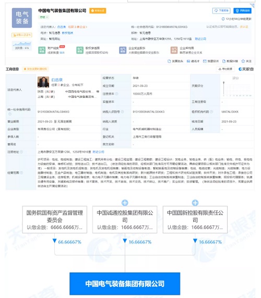Click the 评分 score chart
The height and width of the screenshot is (298, 261).
(237, 87)
